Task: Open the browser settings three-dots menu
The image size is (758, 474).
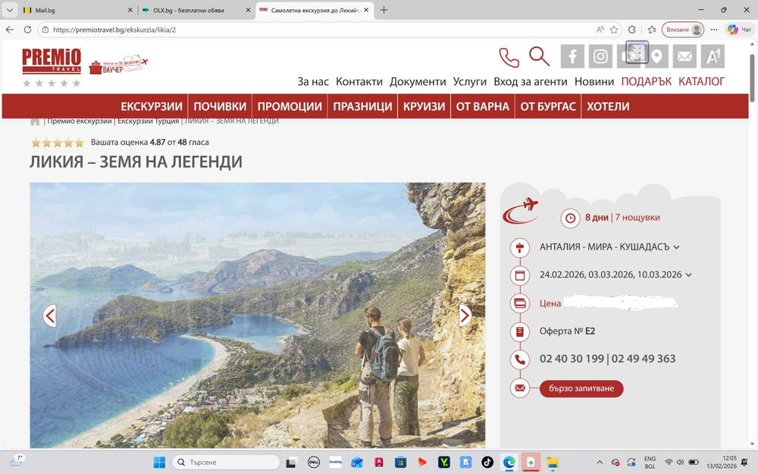Action: point(714,30)
